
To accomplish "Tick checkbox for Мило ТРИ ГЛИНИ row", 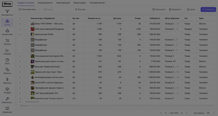I will [26, 24].
